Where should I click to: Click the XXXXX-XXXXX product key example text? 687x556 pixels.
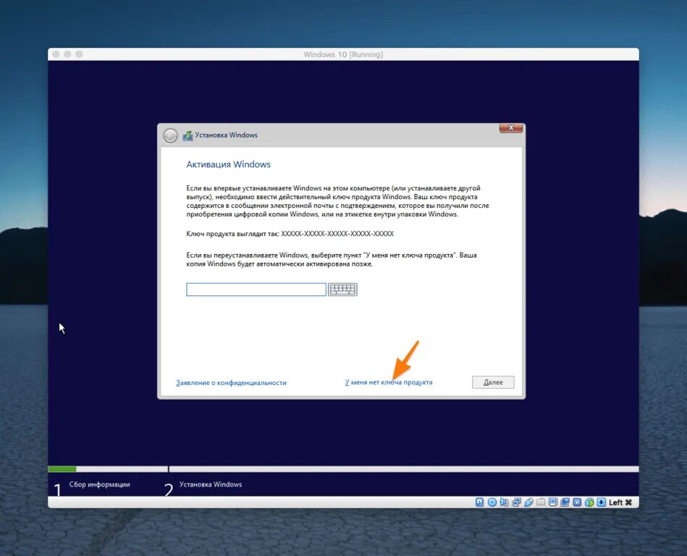(337, 234)
